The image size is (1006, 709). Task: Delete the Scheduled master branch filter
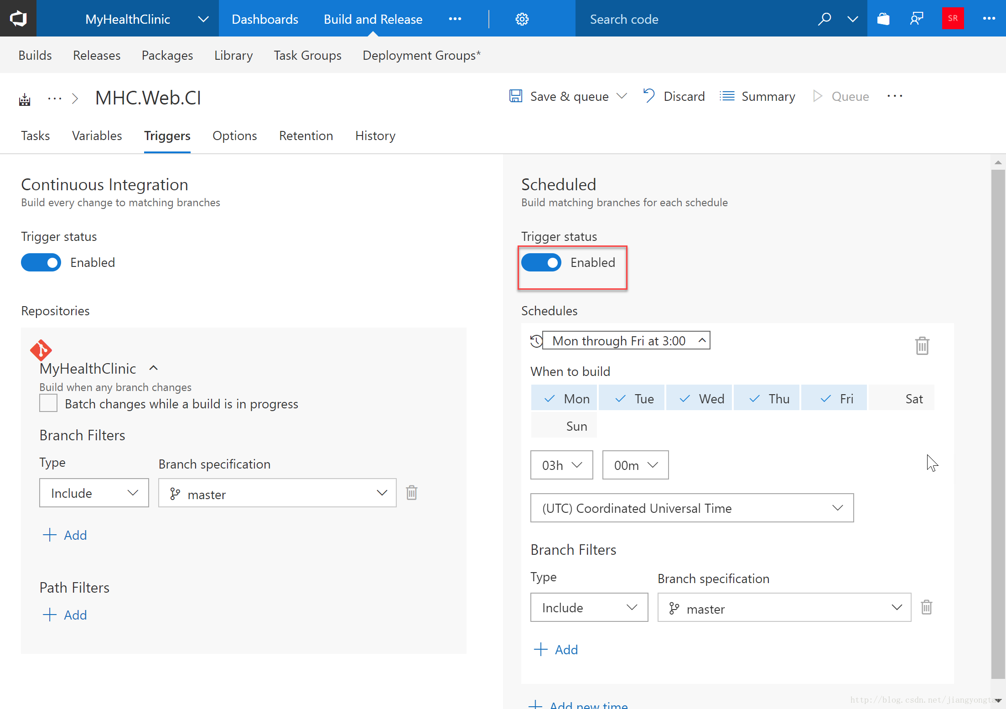926,607
